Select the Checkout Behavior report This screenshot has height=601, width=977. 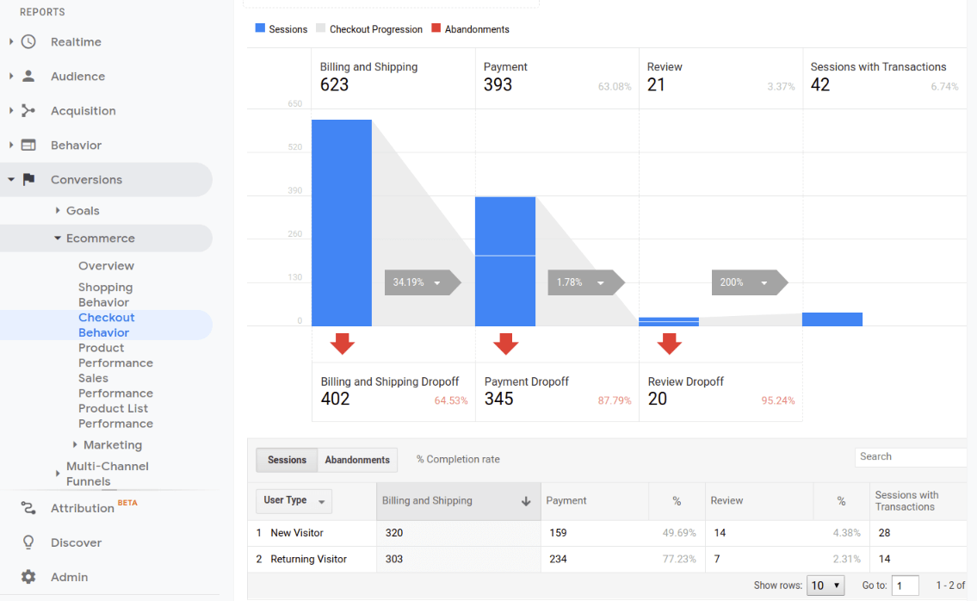(106, 325)
